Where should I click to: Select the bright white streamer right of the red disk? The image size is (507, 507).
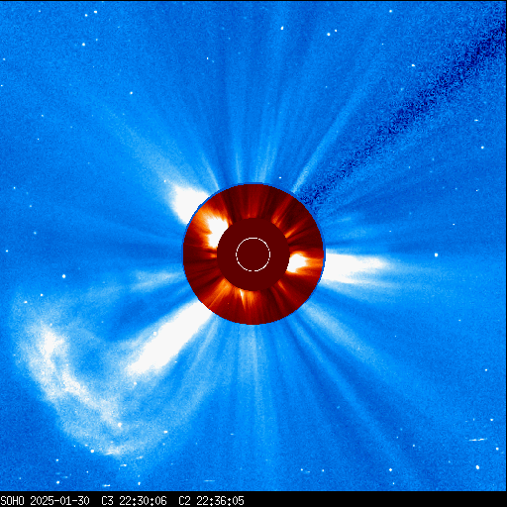point(355,267)
